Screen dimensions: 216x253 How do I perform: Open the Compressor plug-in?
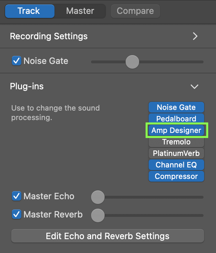point(176,176)
